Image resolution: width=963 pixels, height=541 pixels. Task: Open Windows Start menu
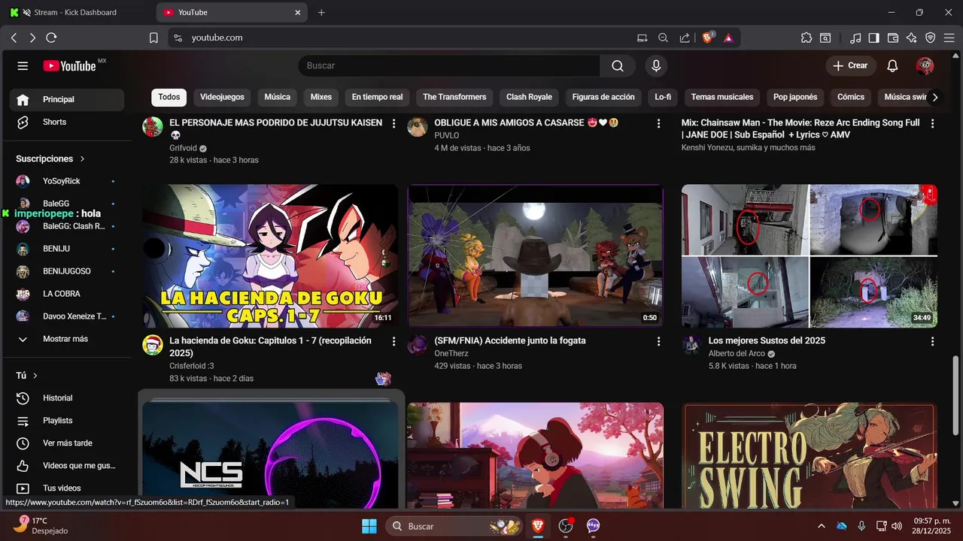point(369,526)
